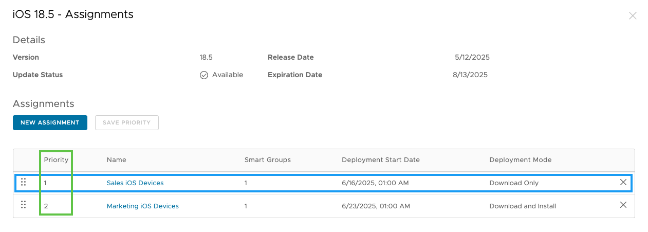This screenshot has width=648, height=232.
Task: Click the Smart Groups column header
Action: coord(267,160)
